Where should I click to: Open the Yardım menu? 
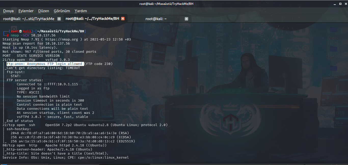(x=81, y=11)
